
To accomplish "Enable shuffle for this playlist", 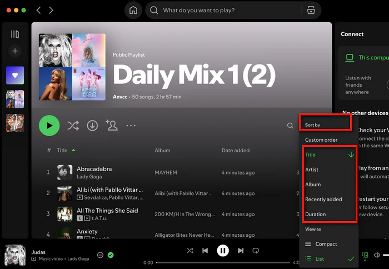I will pos(73,126).
